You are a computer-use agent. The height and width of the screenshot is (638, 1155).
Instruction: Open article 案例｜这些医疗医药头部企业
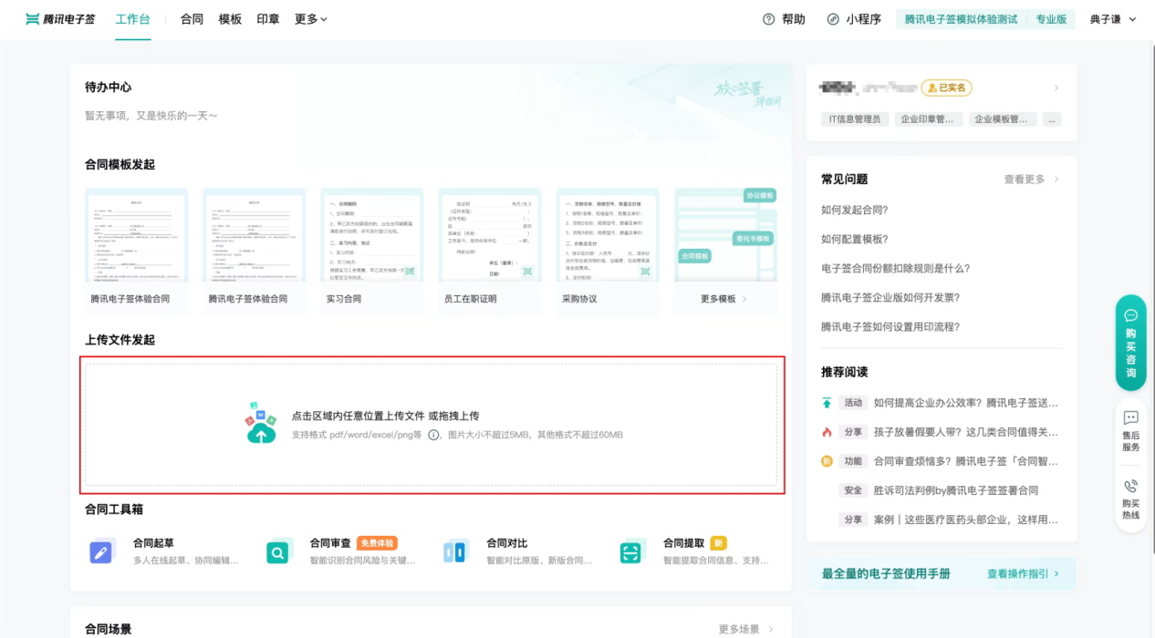(x=966, y=520)
